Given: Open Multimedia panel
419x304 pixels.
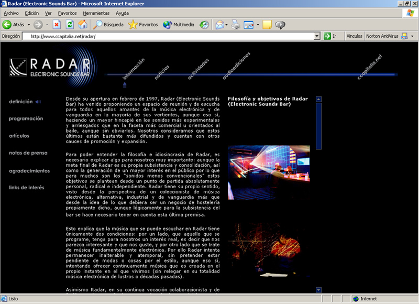Looking at the screenshot, I should click(x=179, y=25).
